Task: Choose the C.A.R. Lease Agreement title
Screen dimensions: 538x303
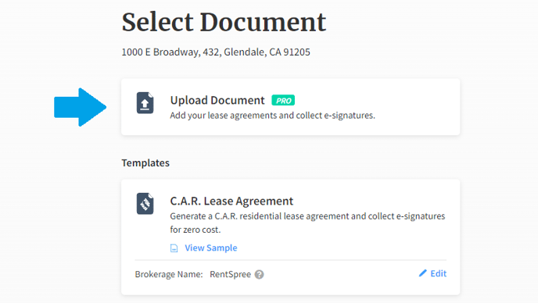Action: (231, 201)
